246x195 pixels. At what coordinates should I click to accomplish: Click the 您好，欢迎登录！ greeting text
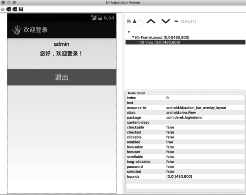61,54
